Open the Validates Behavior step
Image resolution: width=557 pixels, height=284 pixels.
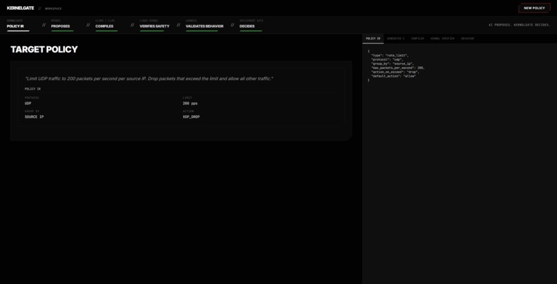205,24
